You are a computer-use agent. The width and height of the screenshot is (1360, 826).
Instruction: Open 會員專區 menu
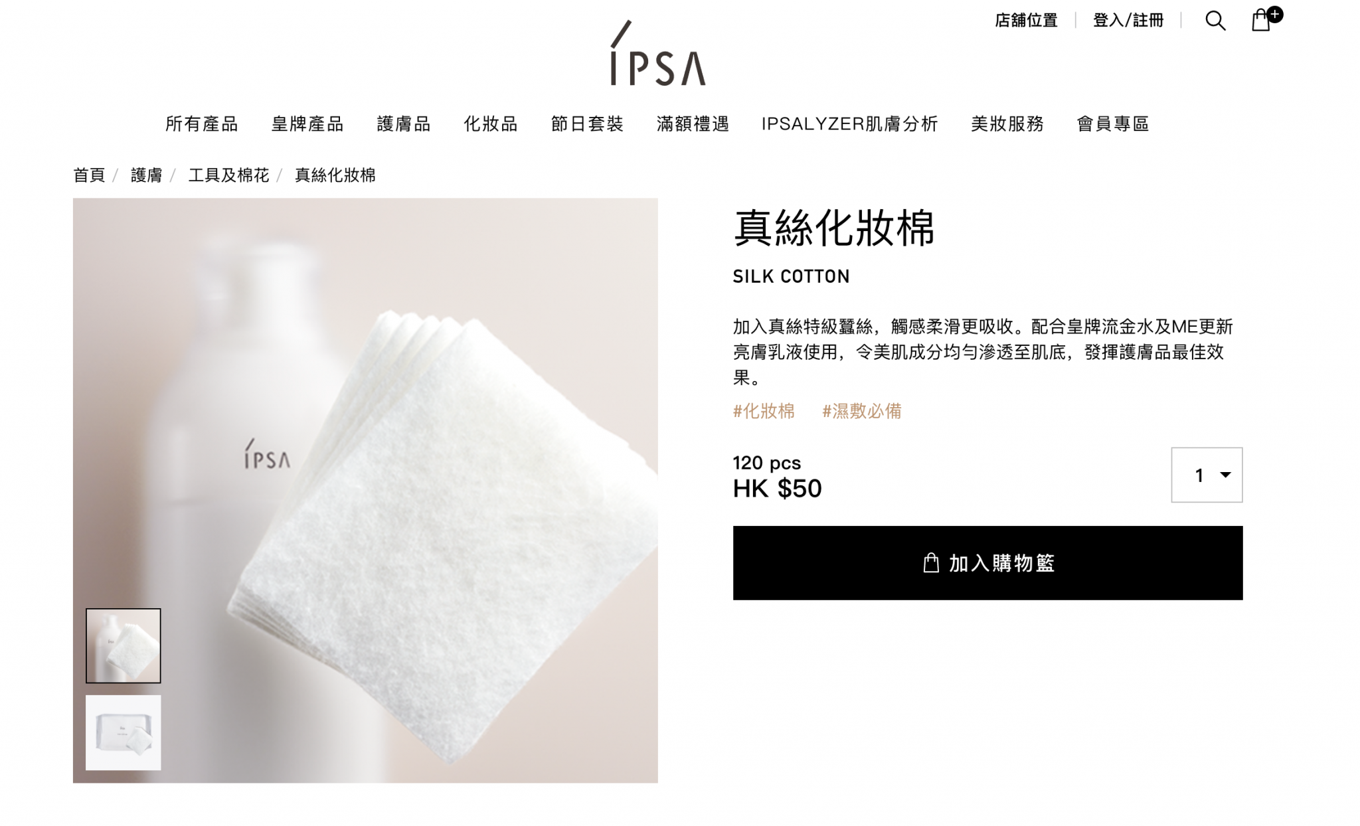coord(1113,124)
